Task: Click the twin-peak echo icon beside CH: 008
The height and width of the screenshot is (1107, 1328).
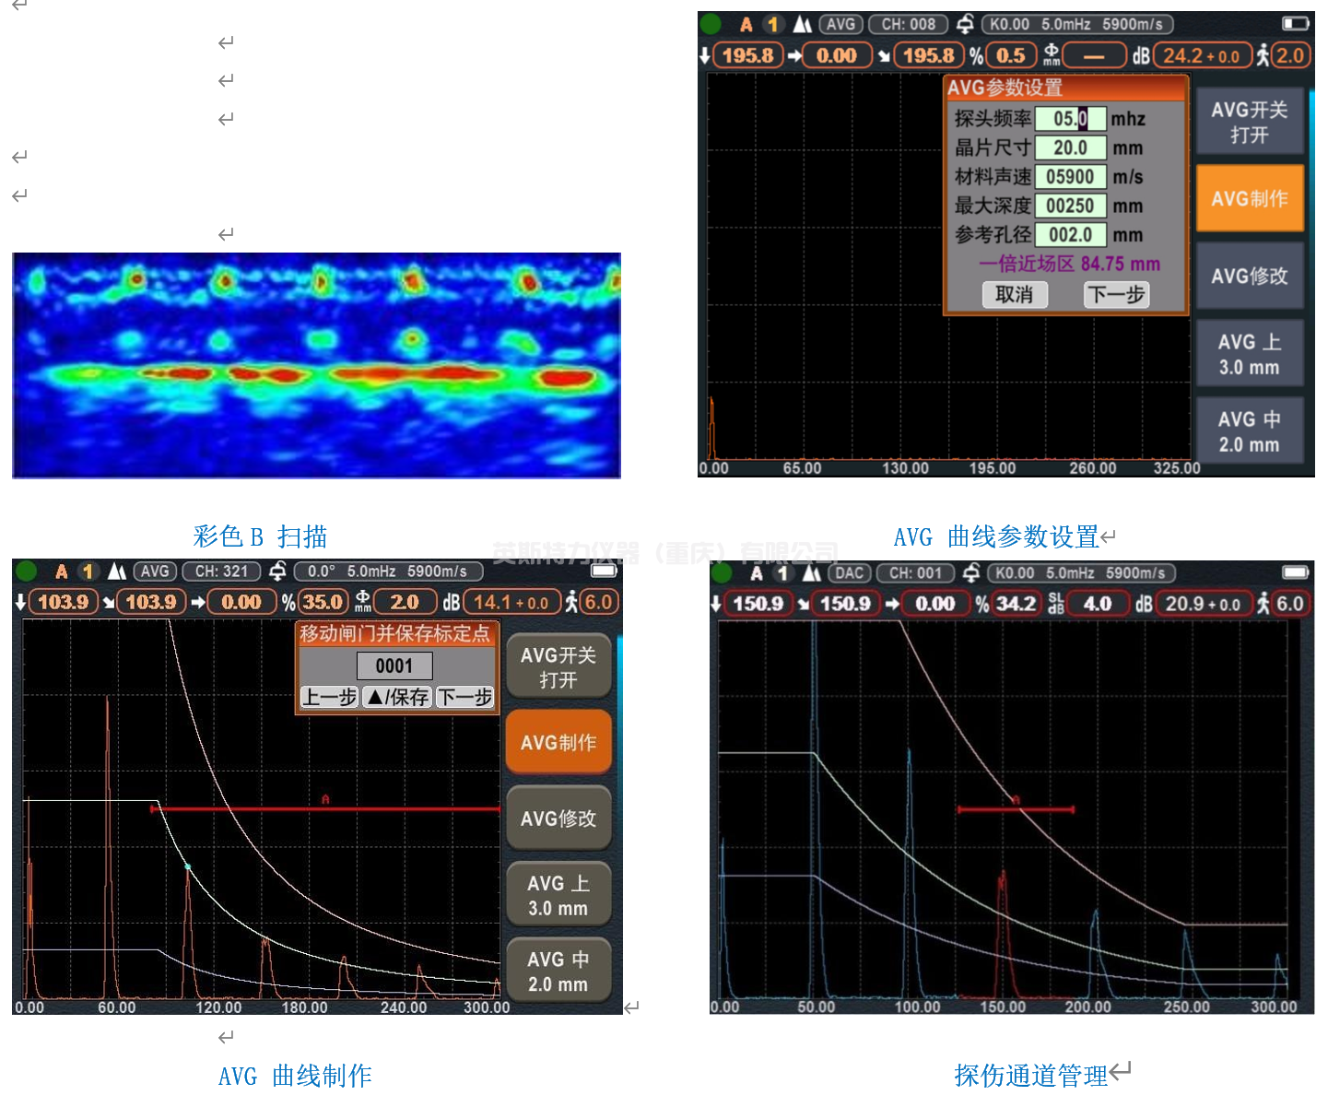Action: point(803,25)
